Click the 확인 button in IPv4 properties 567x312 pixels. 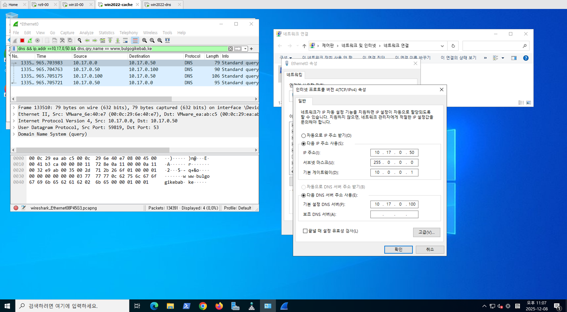(x=398, y=249)
